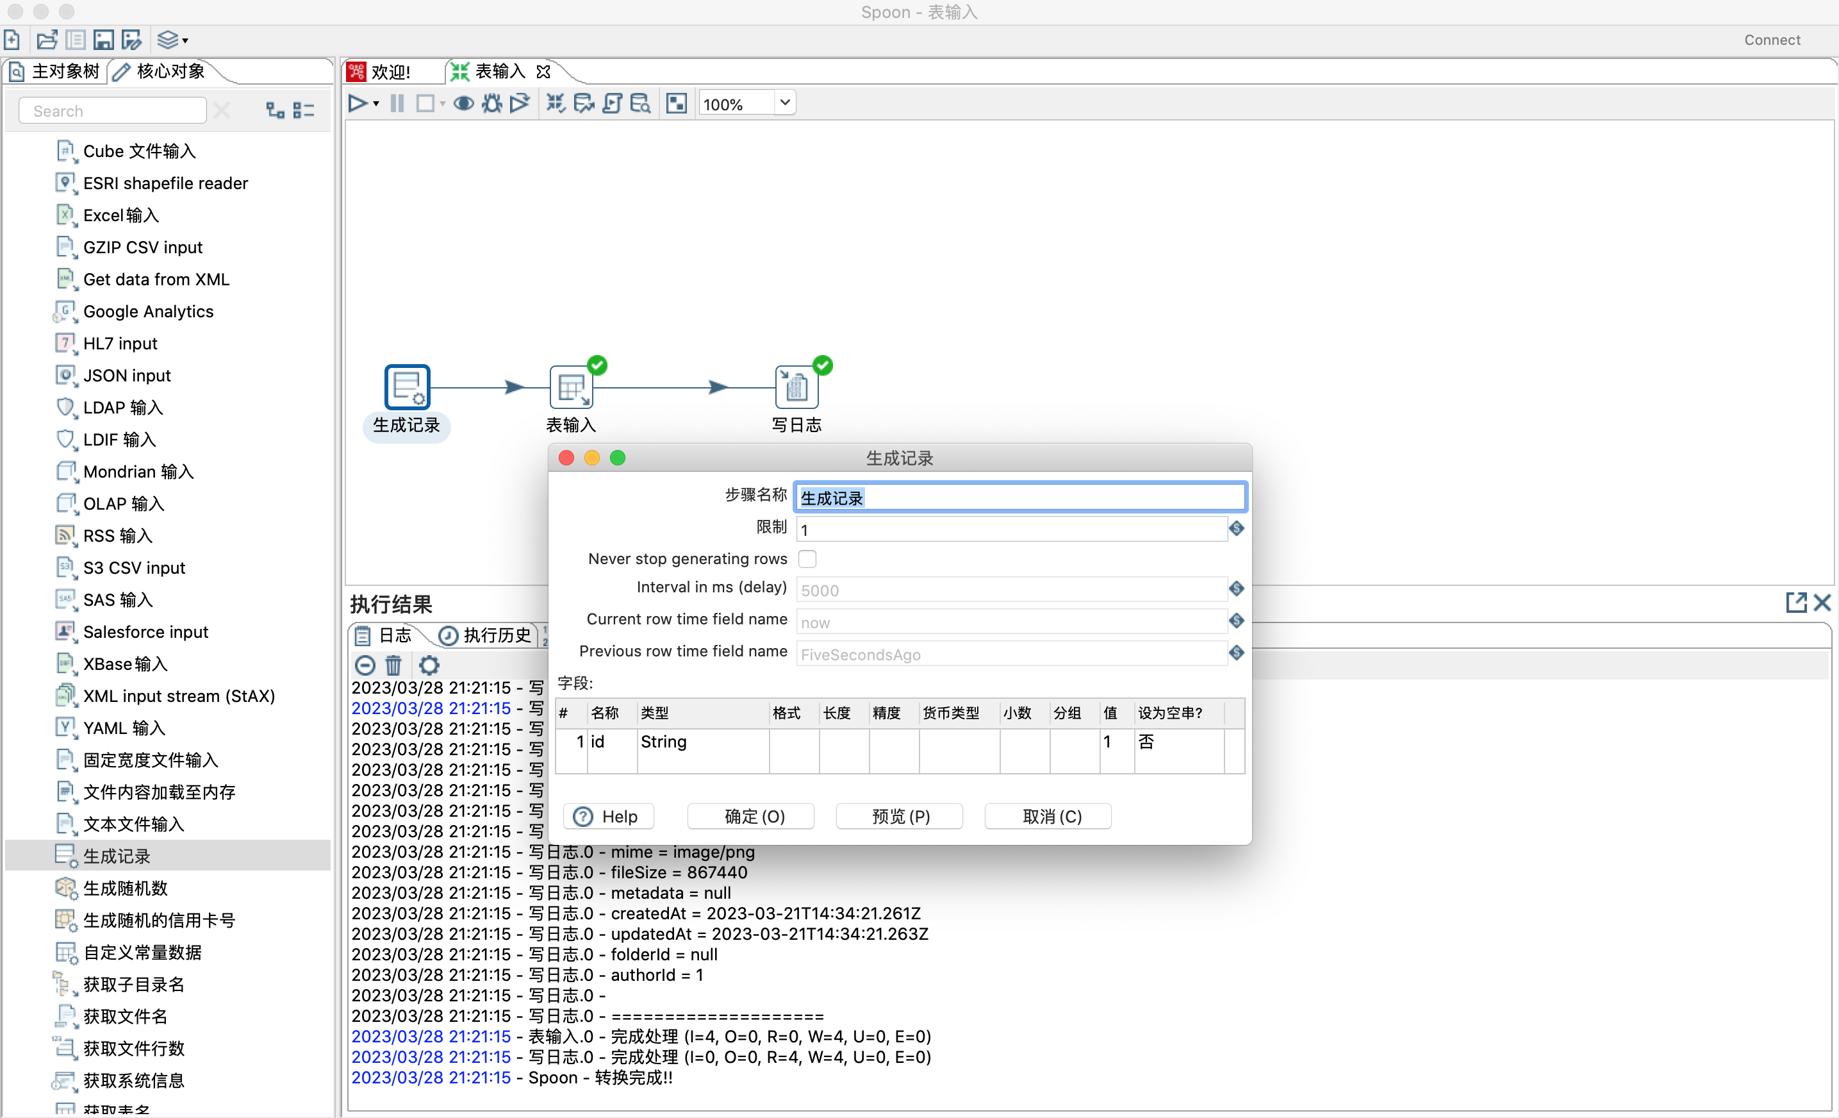Select 生成随机数 in the step tree
The width and height of the screenshot is (1839, 1118).
pos(126,888)
